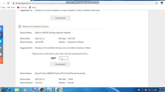
Task: Open the Action Center flag tray icon
Action: point(146,90)
